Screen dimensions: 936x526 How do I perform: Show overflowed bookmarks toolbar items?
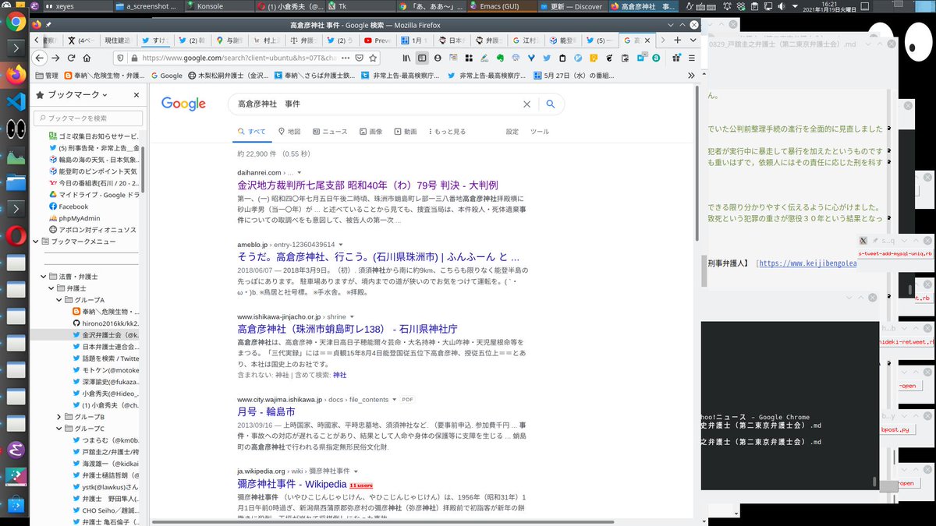coord(691,76)
